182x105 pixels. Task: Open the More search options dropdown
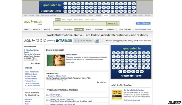point(93,20)
